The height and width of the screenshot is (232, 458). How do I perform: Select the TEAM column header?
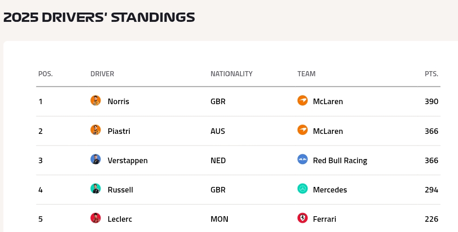pyautogui.click(x=306, y=73)
